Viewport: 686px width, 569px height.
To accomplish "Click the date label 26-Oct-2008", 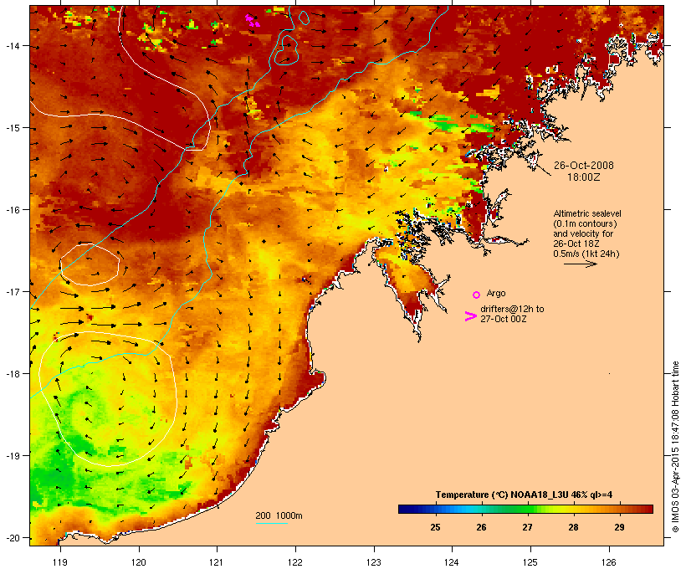I will pos(584,166).
